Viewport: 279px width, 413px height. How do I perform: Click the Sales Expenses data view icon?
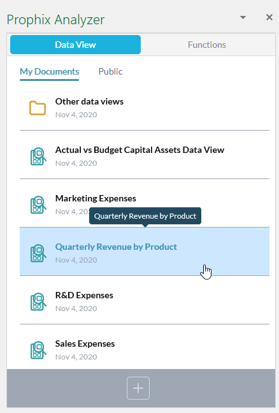click(x=38, y=351)
